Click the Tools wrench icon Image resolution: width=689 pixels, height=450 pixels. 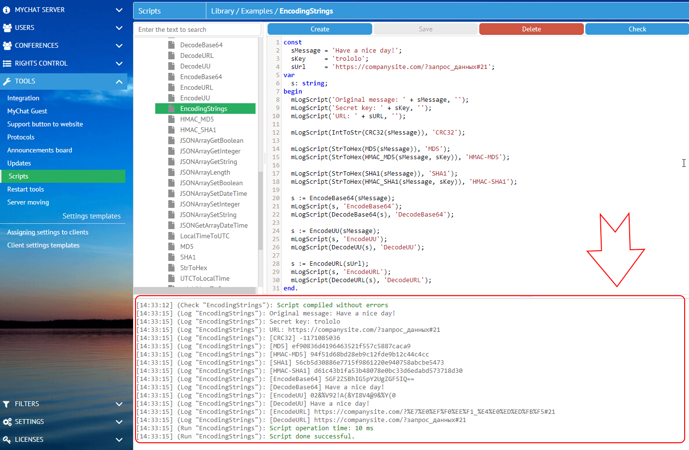[x=7, y=82]
